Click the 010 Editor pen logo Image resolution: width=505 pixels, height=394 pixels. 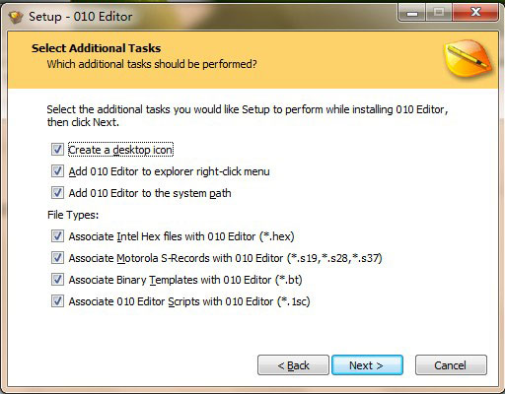(469, 59)
